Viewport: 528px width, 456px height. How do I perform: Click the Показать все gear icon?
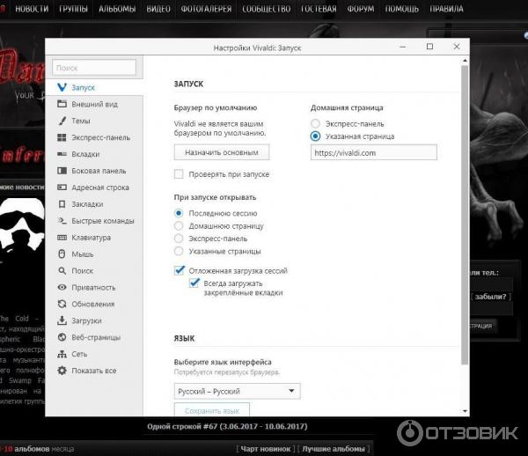point(62,371)
